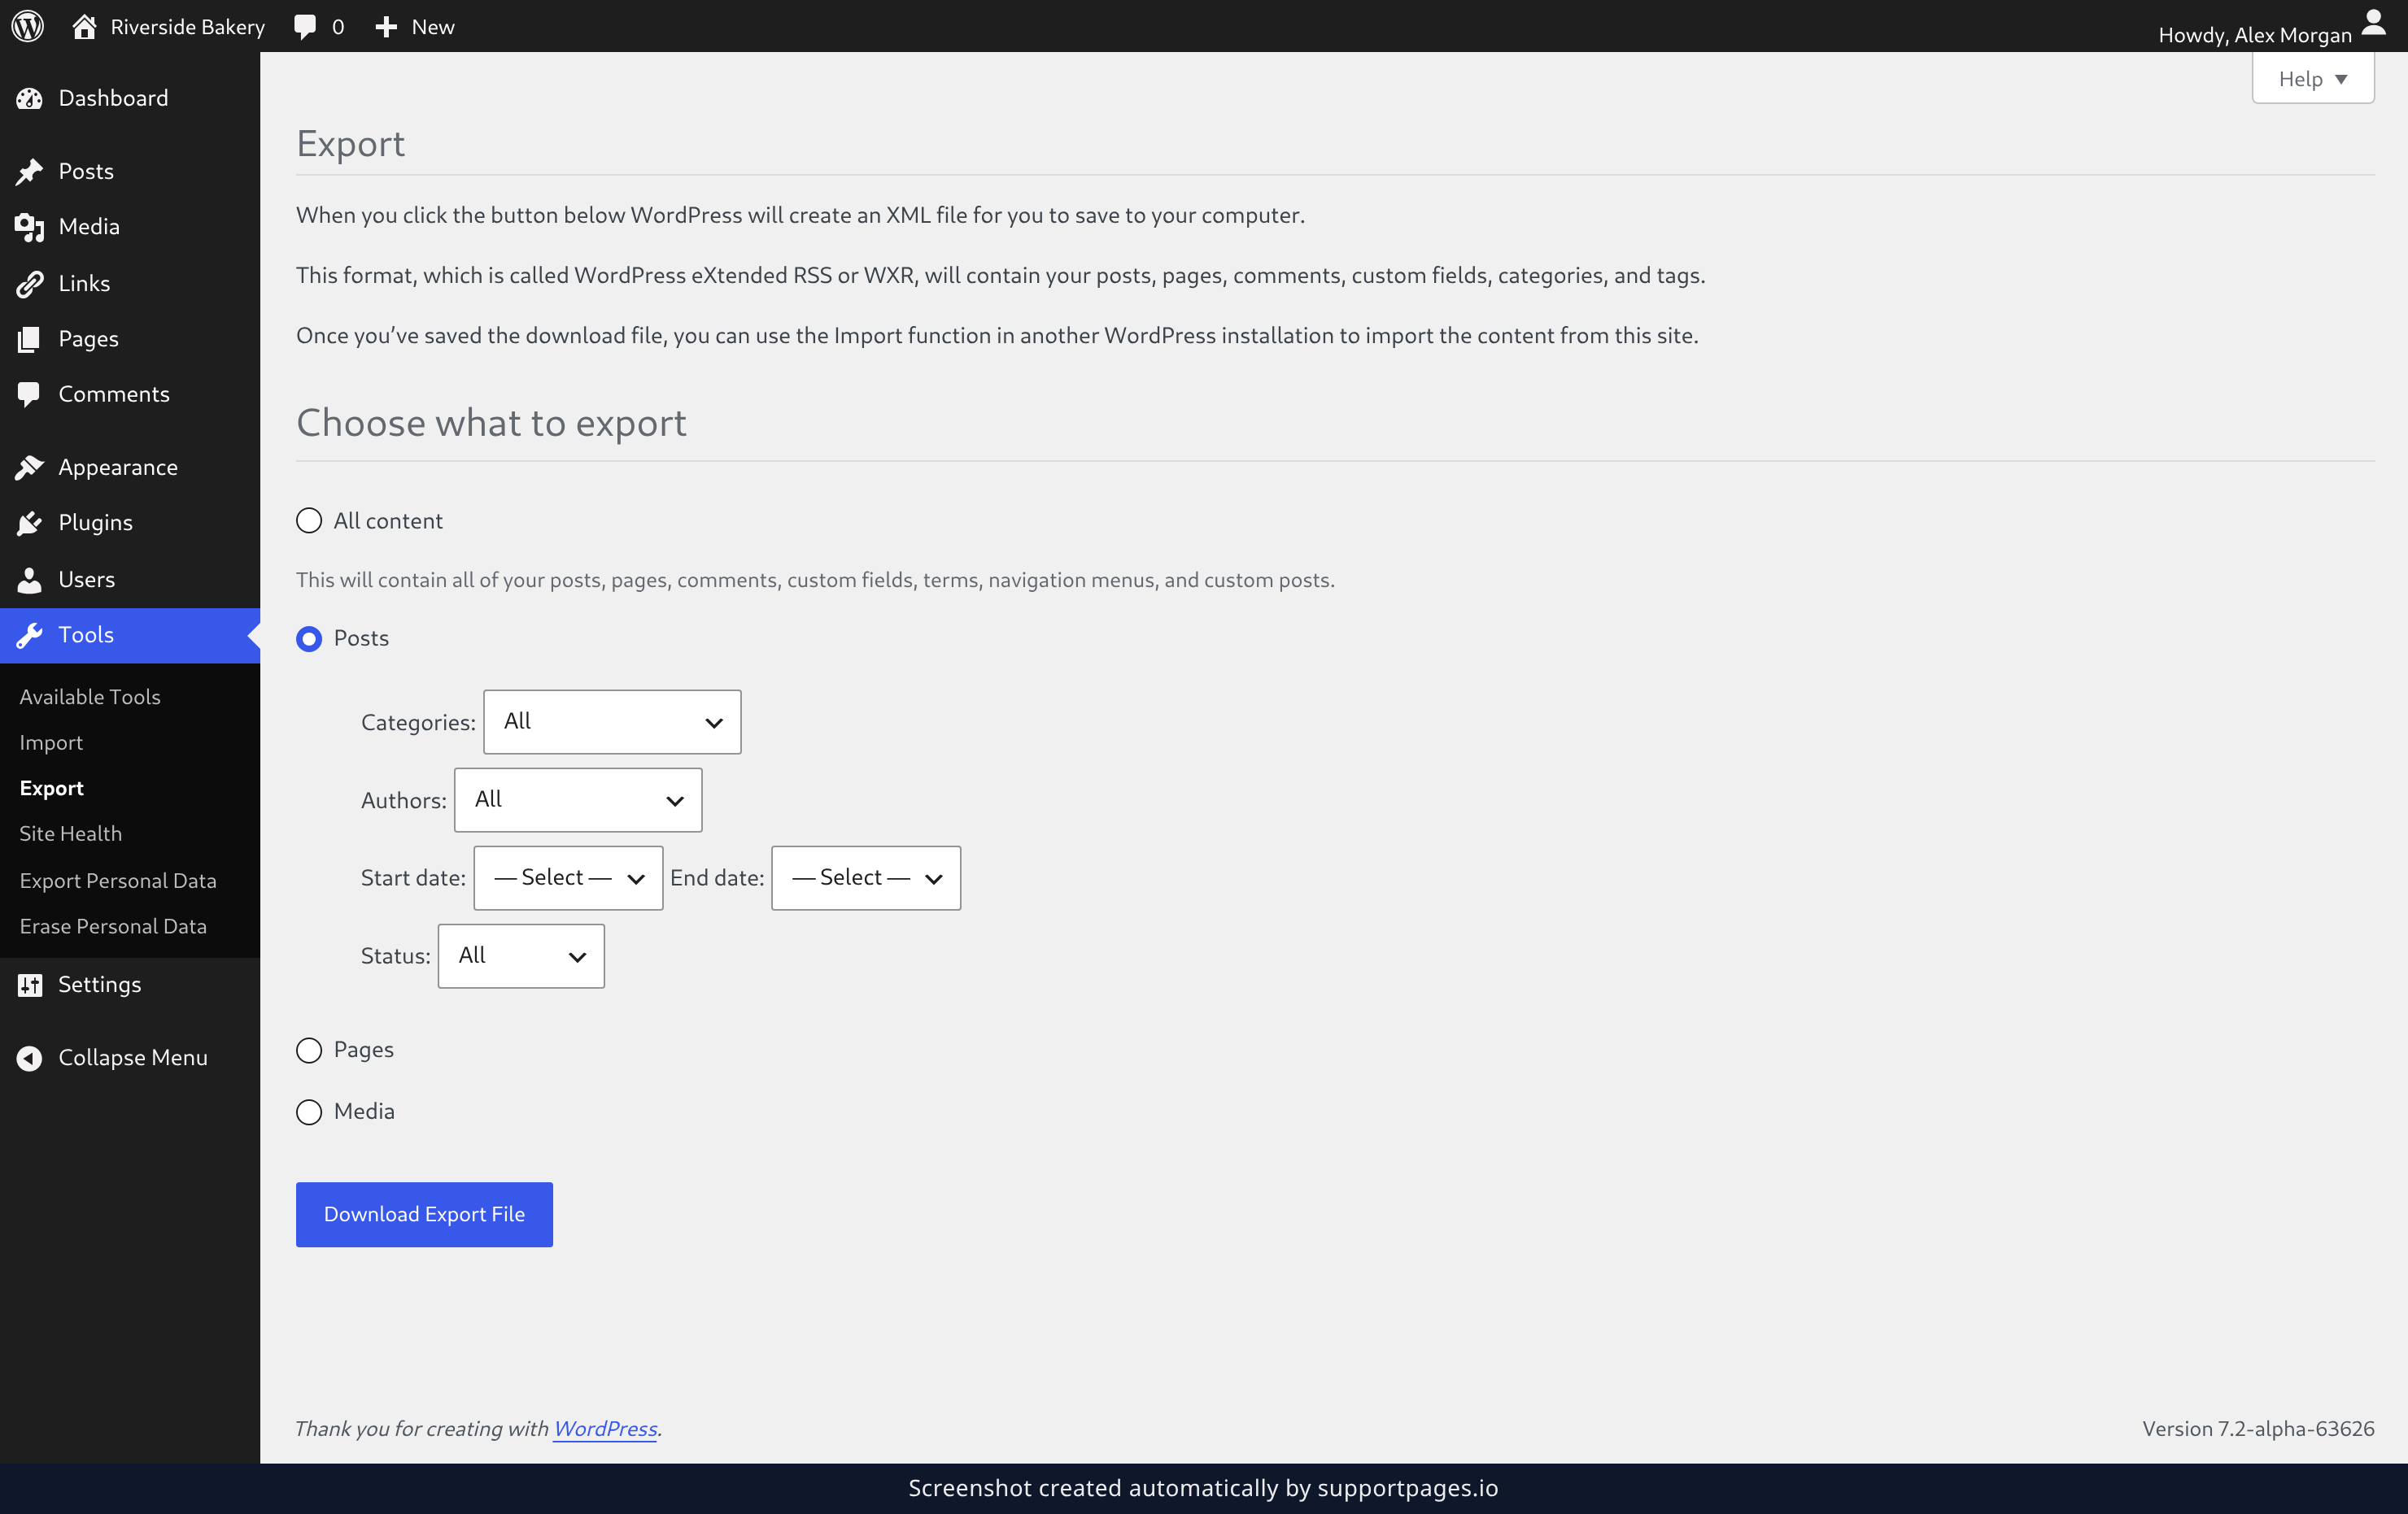Screen dimensions: 2408x1514
Task: Click Howdy, Alex Morgan account link
Action: [x=2255, y=35]
